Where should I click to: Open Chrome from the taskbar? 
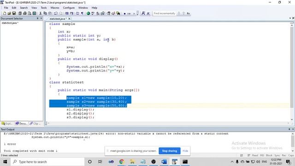(x=122, y=162)
